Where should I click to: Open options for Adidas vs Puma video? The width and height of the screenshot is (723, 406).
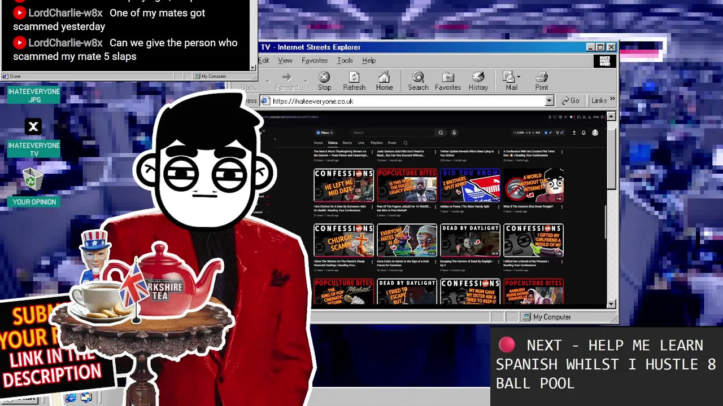click(499, 207)
